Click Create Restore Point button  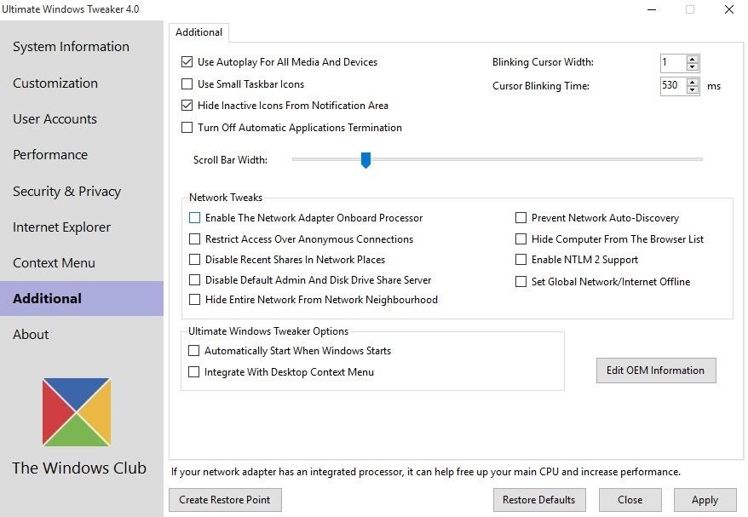click(x=225, y=500)
